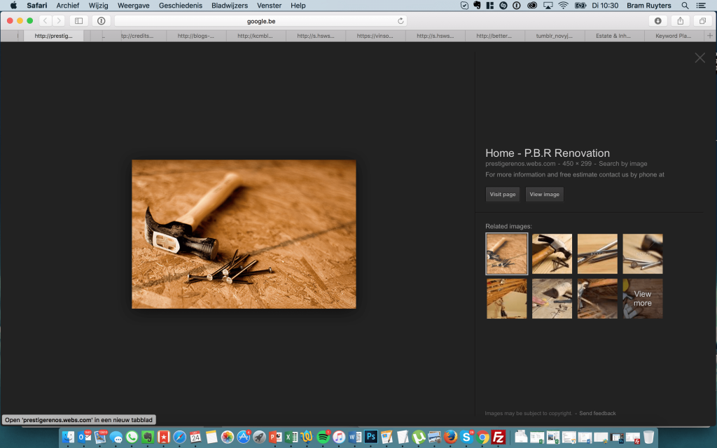The height and width of the screenshot is (448, 717).
Task: Click the reload page icon in address bar
Action: coord(401,21)
